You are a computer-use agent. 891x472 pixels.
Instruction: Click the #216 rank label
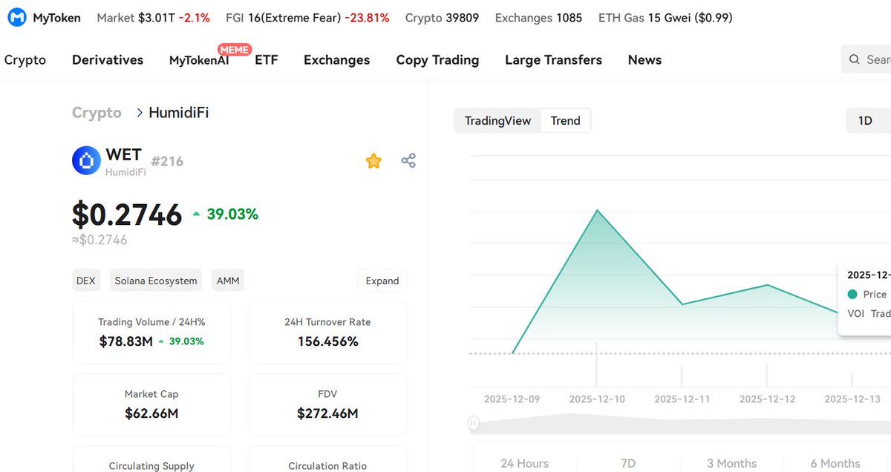point(167,161)
